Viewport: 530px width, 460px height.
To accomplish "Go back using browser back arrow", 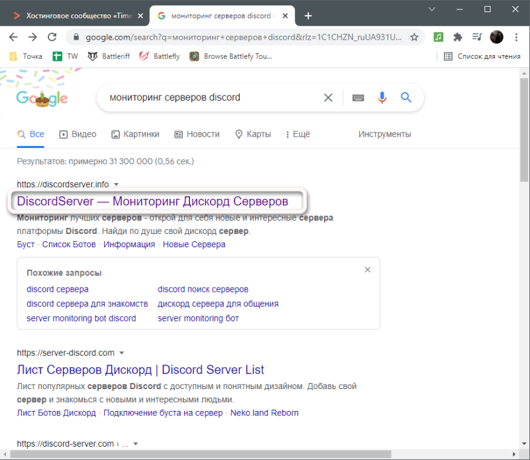I will [13, 37].
